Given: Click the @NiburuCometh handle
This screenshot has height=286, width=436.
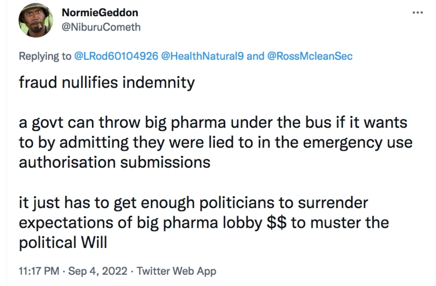Looking at the screenshot, I should [x=101, y=27].
